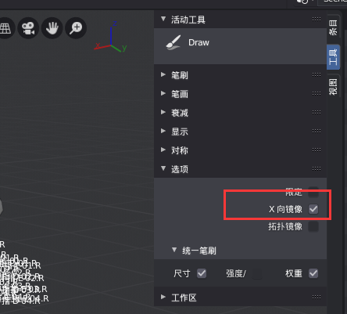The height and width of the screenshot is (314, 347).
Task: Open the 视图 sidebar tab
Action: tap(333, 87)
